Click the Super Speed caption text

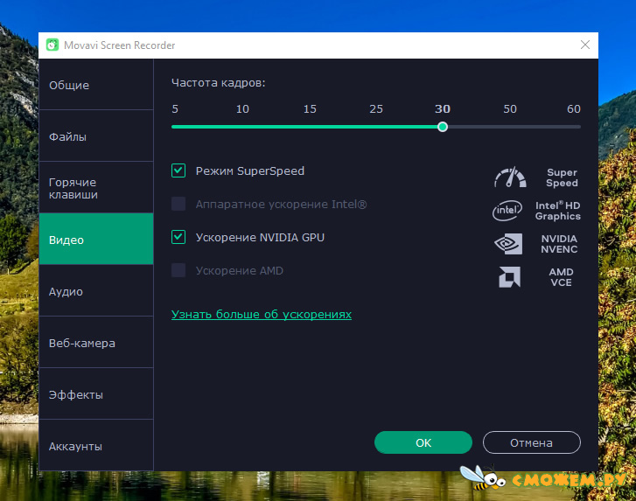click(x=562, y=177)
